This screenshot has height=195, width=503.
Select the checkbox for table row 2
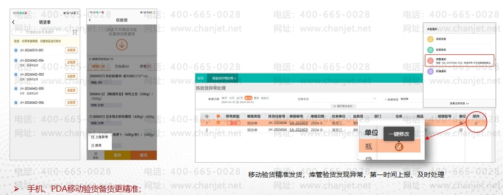(x=219, y=129)
